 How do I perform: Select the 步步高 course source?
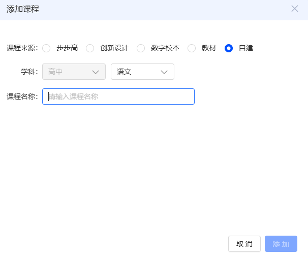(x=46, y=48)
